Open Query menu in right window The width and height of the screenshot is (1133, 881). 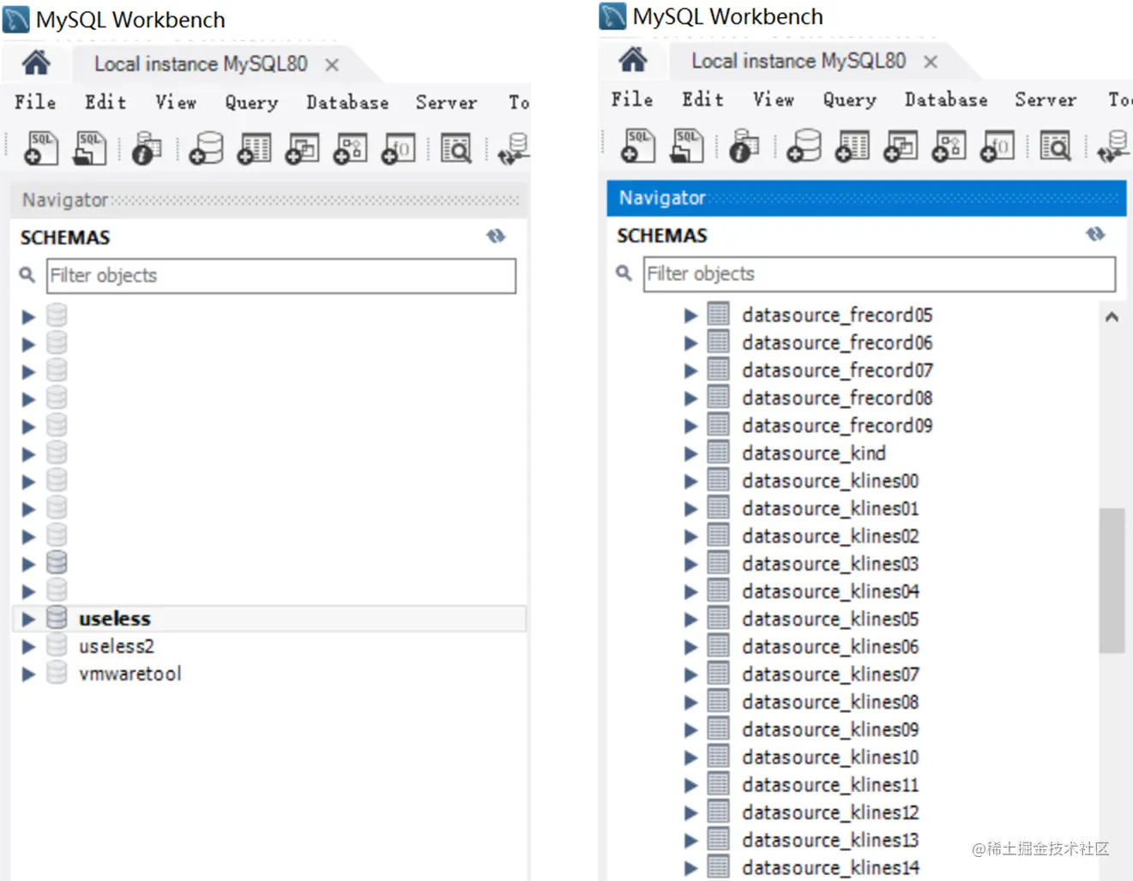click(850, 99)
